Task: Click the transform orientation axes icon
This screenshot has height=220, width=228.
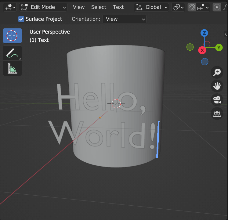Action: point(139,7)
